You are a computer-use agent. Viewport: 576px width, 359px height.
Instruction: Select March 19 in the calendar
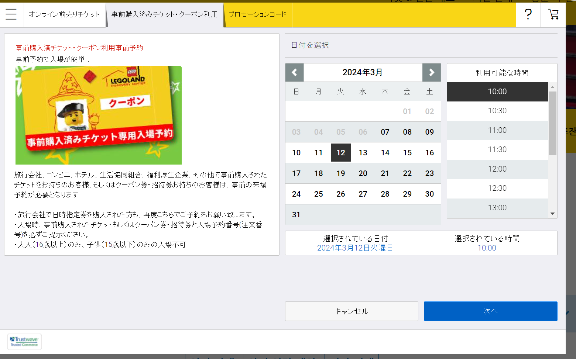(341, 173)
